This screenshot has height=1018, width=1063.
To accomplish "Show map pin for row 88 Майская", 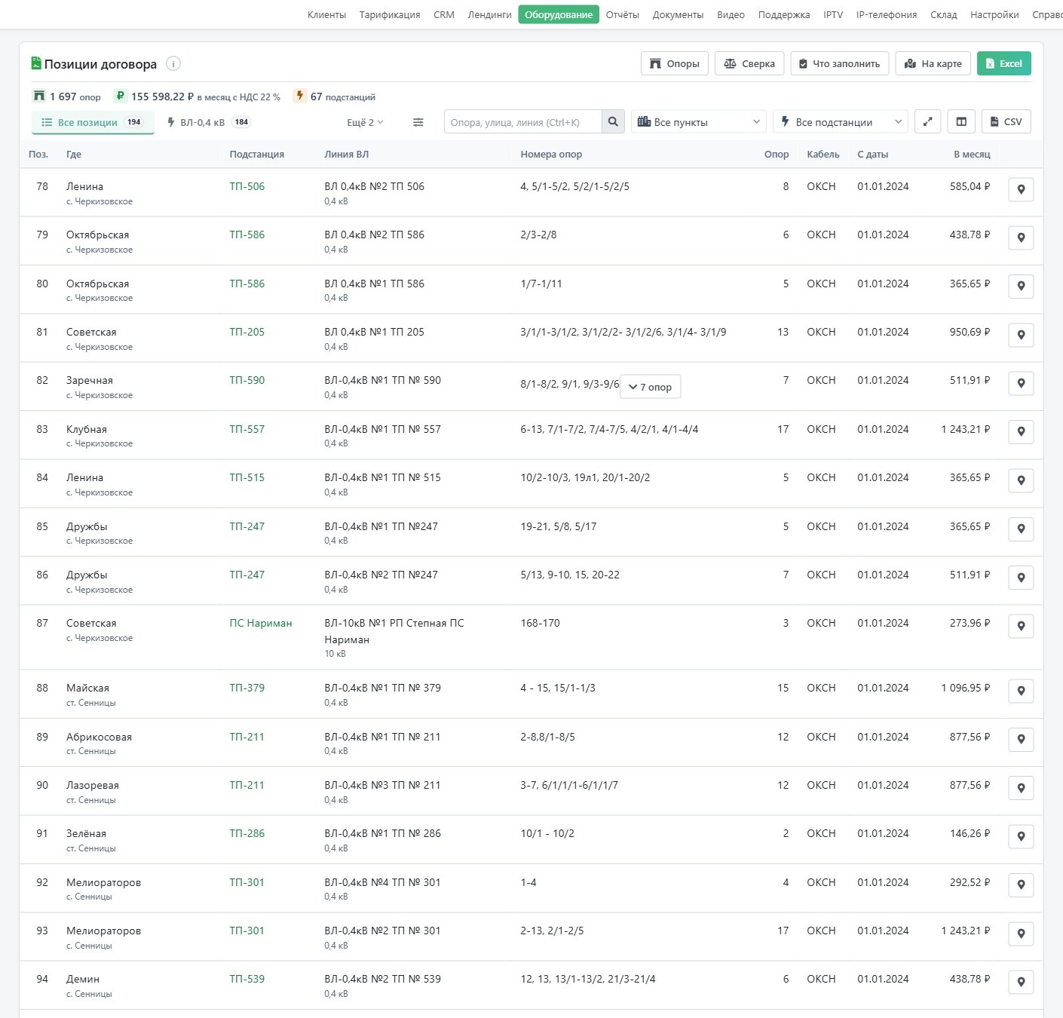I will [x=1021, y=691].
